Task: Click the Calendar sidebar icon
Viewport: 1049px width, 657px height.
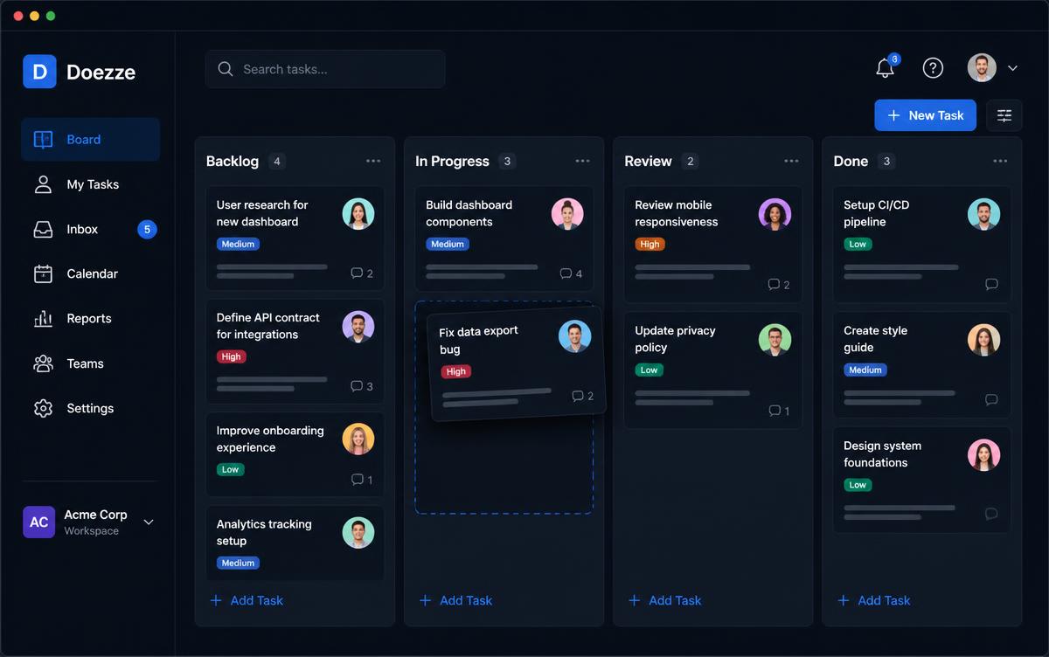Action: click(43, 273)
